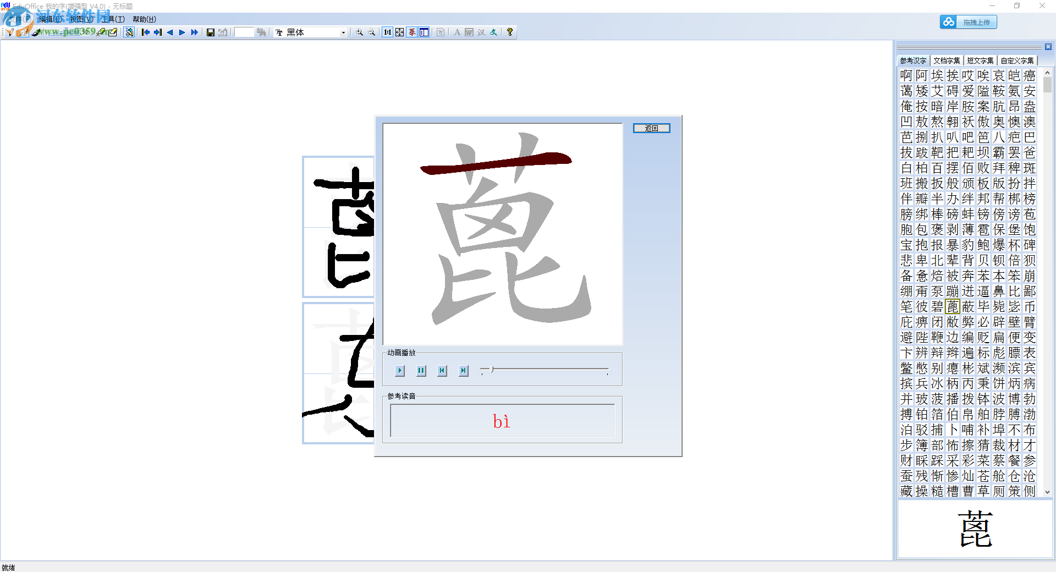This screenshot has height=572, width=1056.
Task: Open the 工具 menu
Action: (112, 19)
